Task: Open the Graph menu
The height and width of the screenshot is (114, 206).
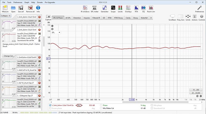Action: pos(27,2)
